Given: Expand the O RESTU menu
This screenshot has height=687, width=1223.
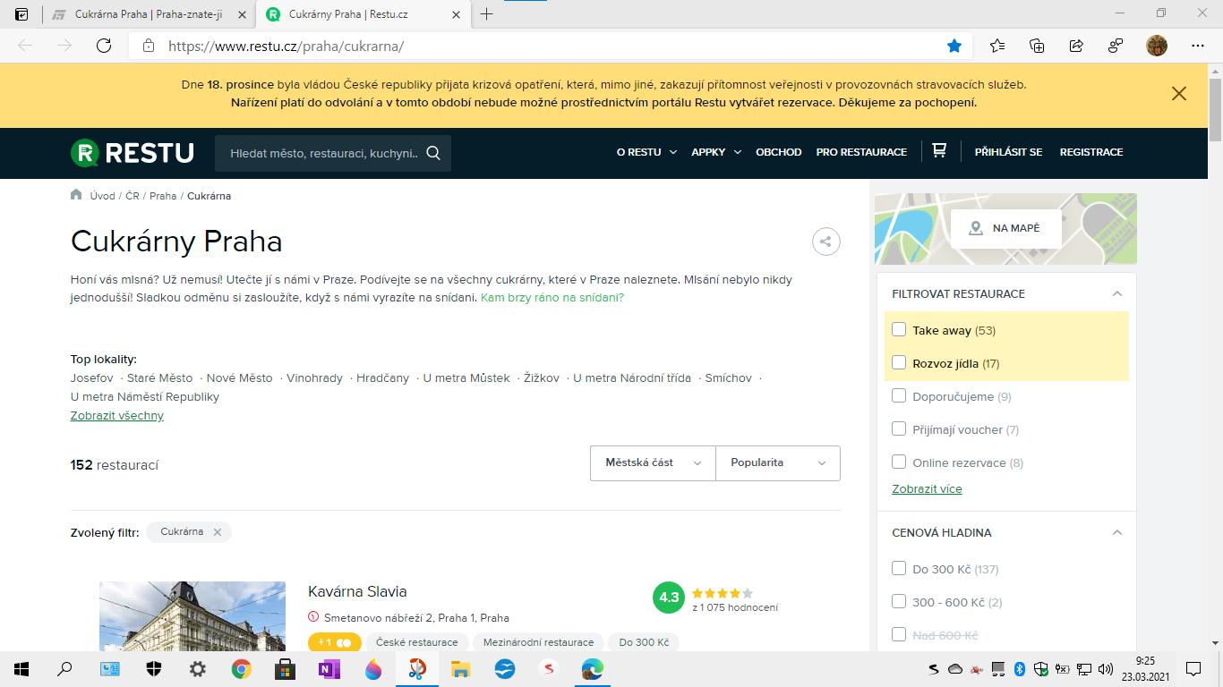Looking at the screenshot, I should pyautogui.click(x=646, y=152).
